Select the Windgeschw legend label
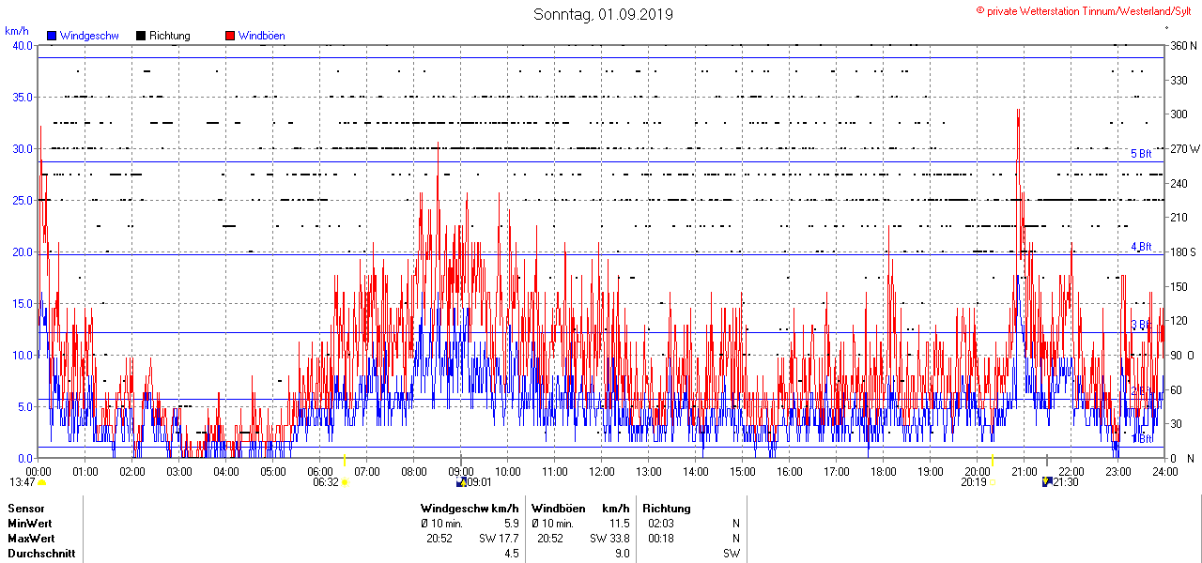The image size is (1202, 563). point(88,36)
